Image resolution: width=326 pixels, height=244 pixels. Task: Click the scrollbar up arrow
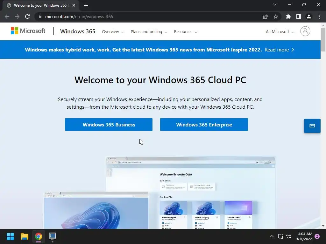(x=323, y=25)
